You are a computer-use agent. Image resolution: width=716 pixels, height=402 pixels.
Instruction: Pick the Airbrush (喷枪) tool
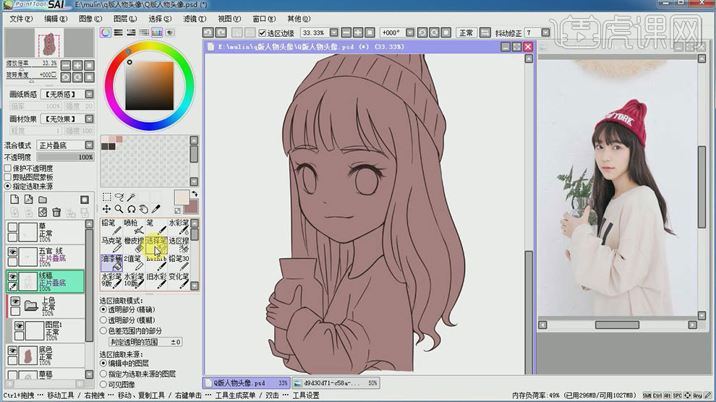[x=133, y=226]
